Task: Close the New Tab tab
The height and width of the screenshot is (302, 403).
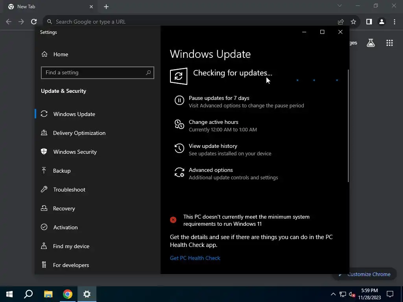Action: click(x=91, y=7)
